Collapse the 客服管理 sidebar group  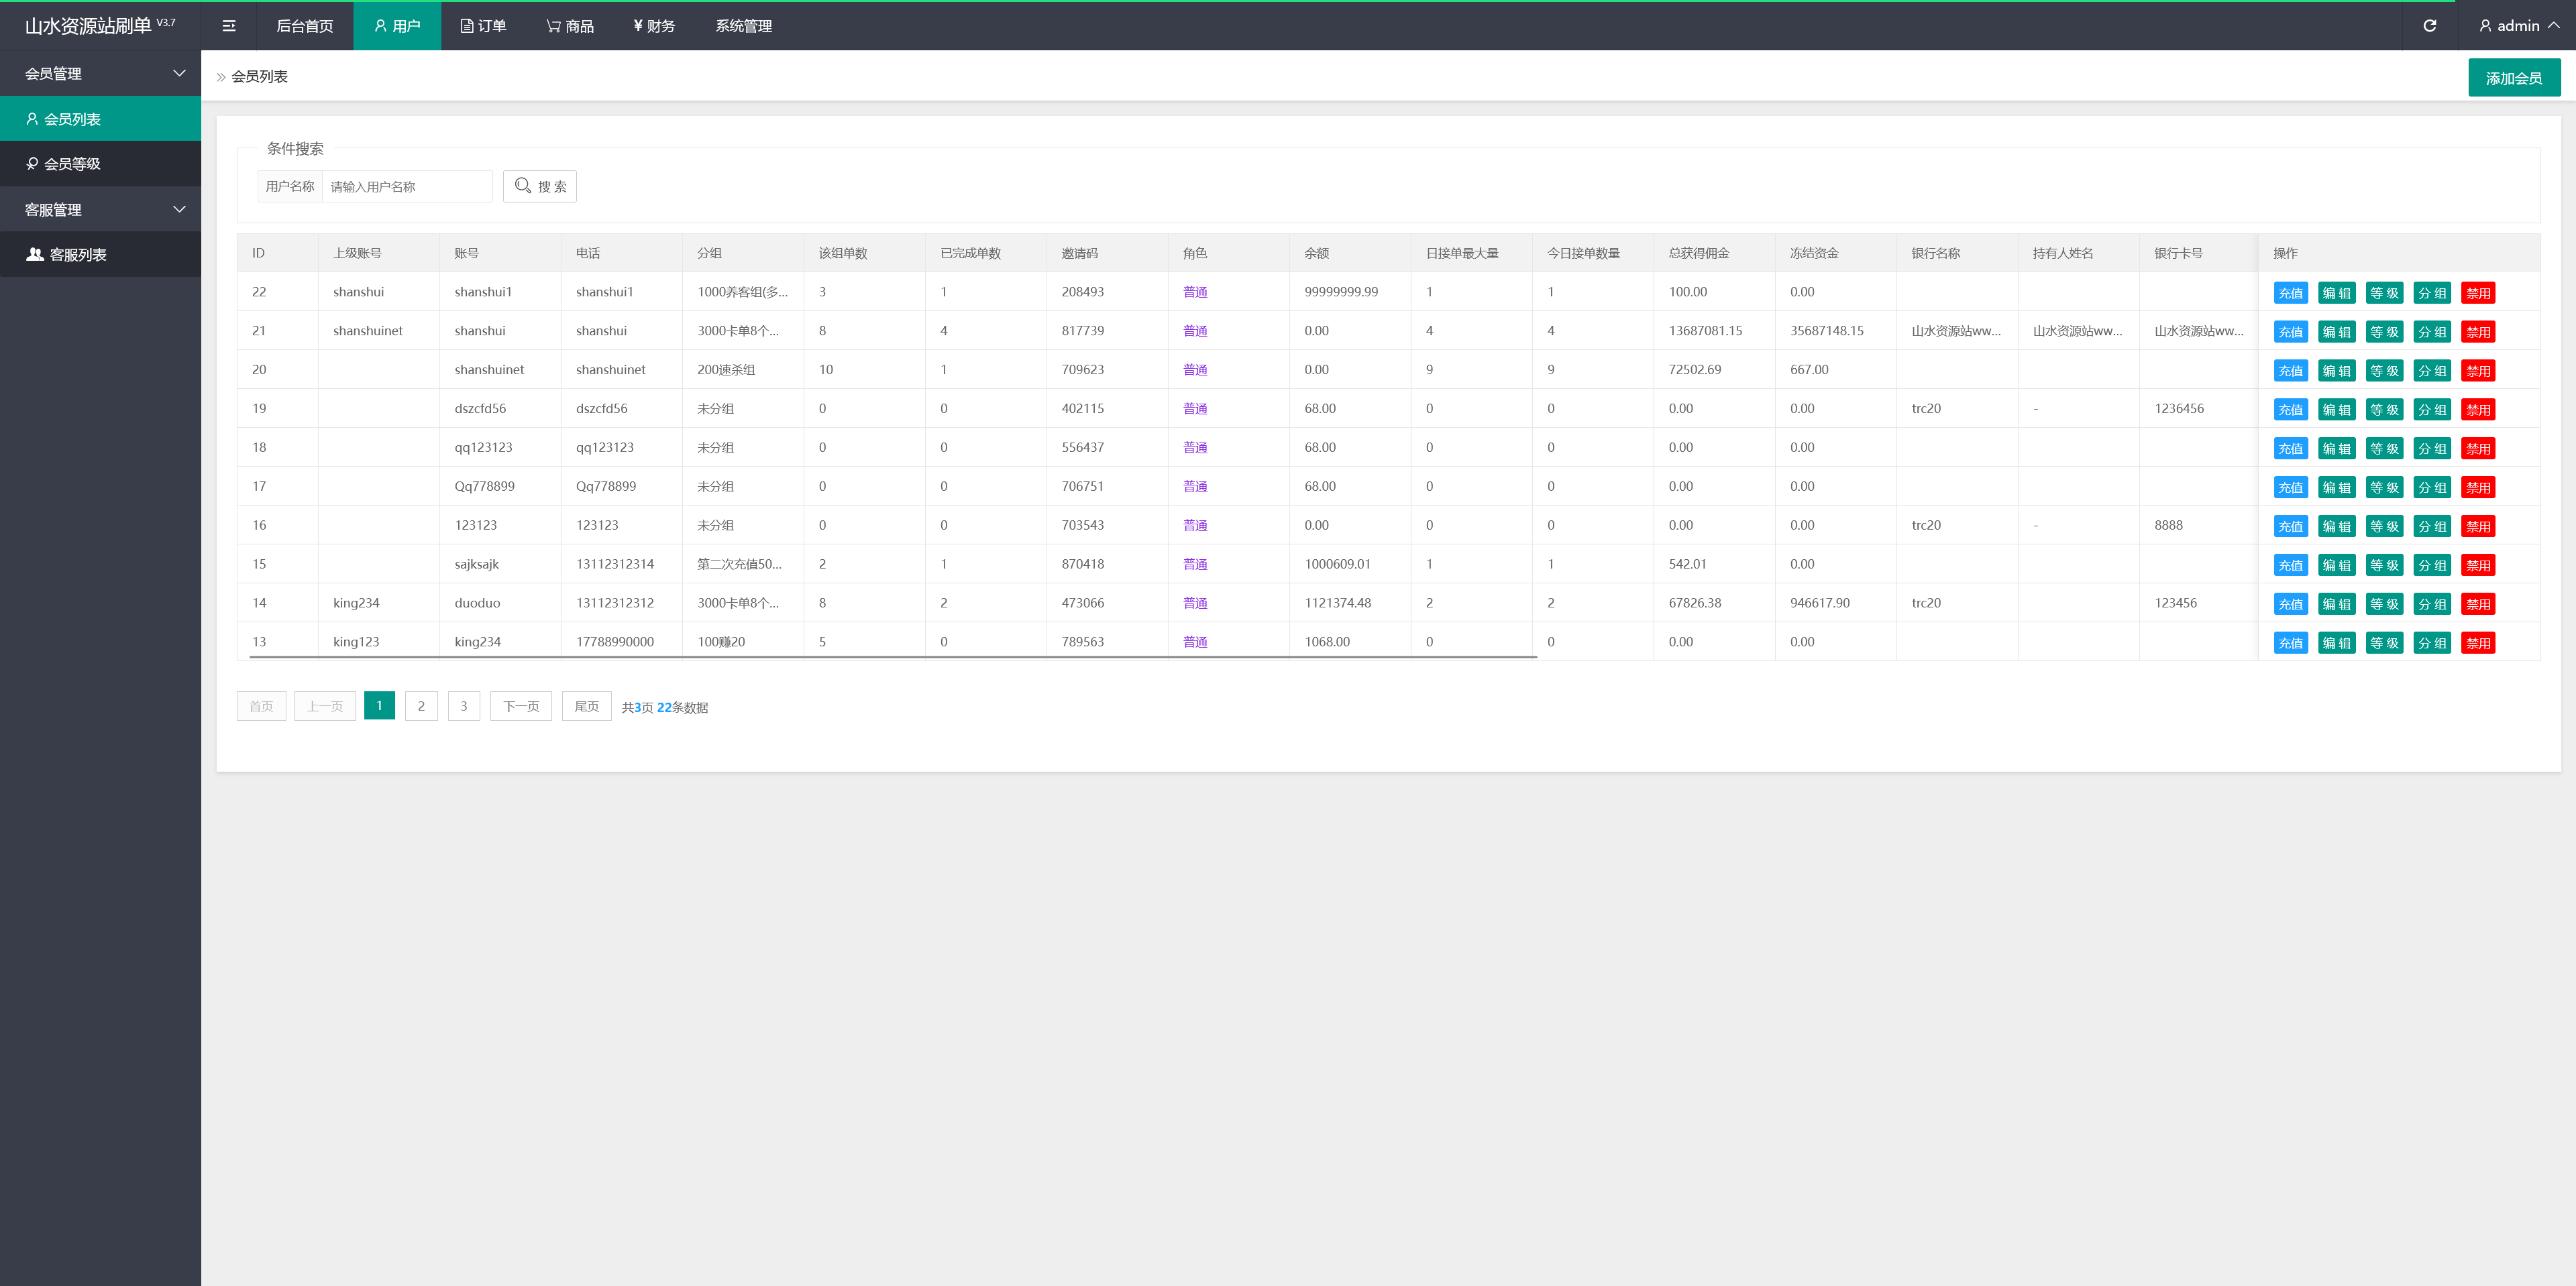tap(100, 210)
